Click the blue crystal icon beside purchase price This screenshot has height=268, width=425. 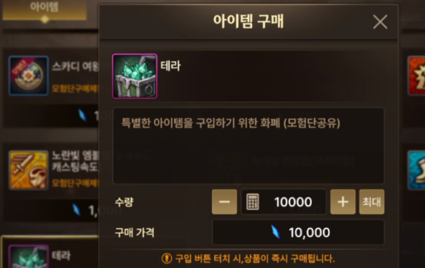pos(276,232)
